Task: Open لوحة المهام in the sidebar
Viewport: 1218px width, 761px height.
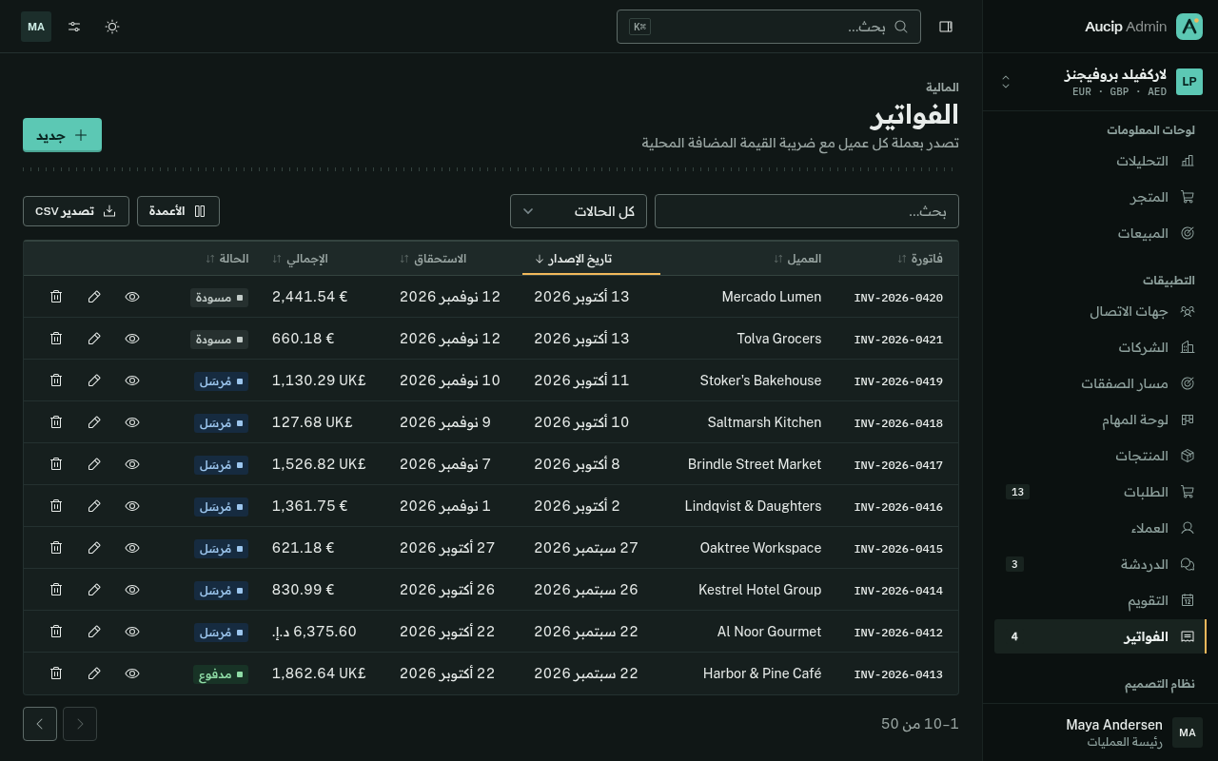Action: 1100,420
